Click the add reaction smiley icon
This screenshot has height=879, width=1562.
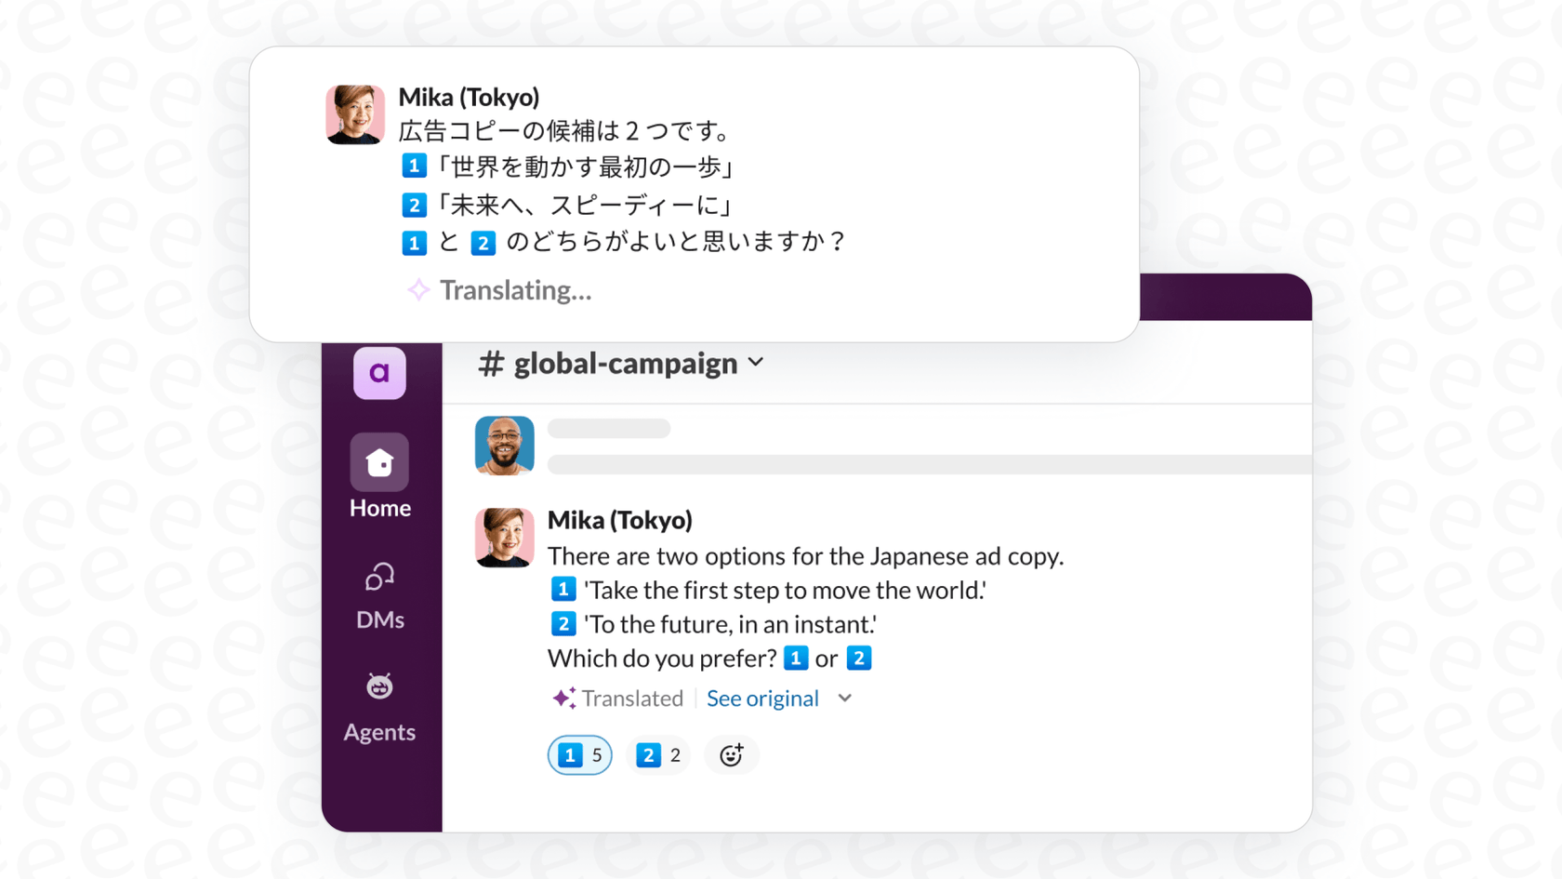[731, 754]
